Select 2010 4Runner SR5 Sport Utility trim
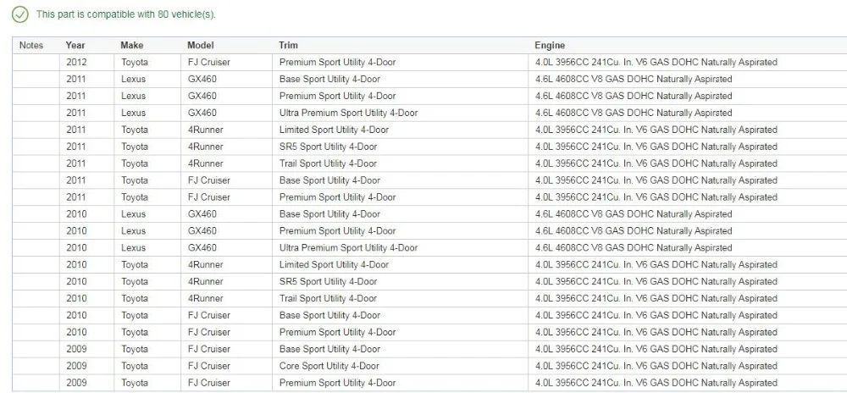 point(328,281)
